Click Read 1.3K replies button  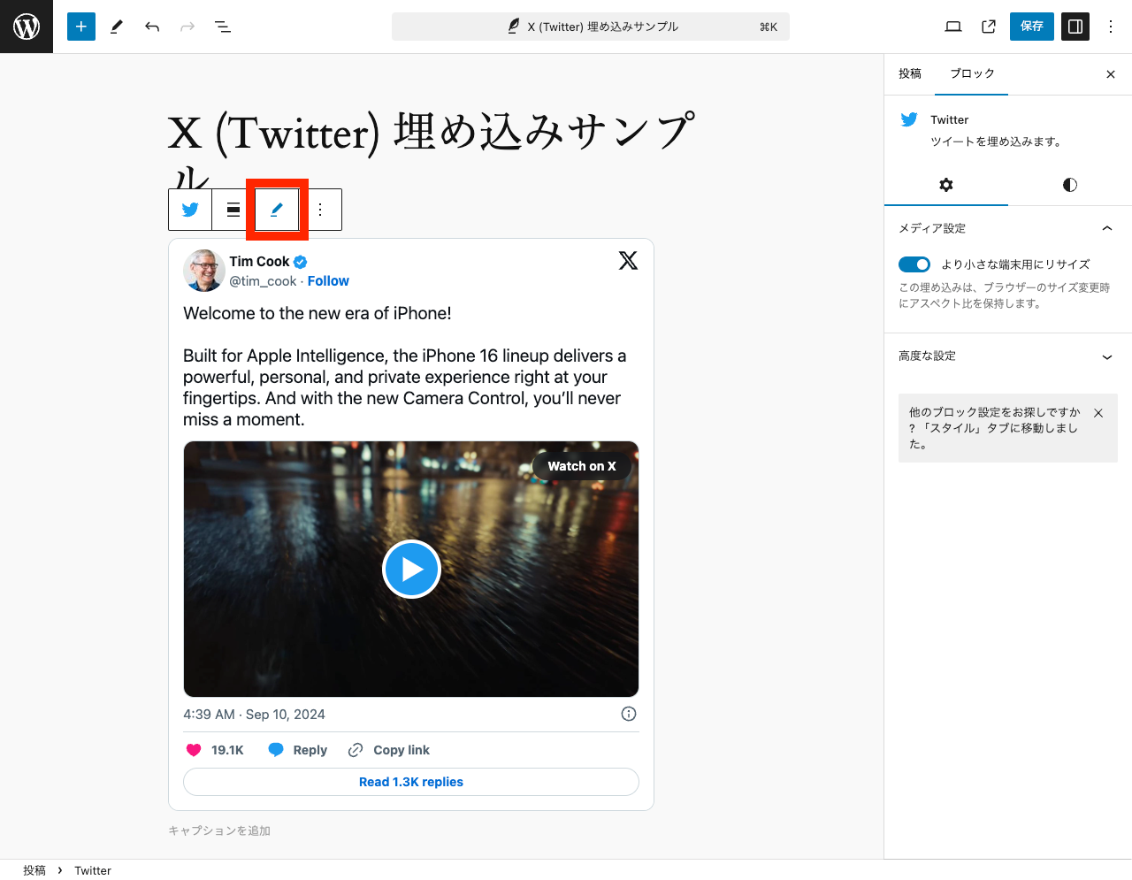point(411,782)
